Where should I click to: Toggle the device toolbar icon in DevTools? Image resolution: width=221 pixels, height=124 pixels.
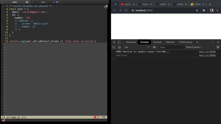119,42
